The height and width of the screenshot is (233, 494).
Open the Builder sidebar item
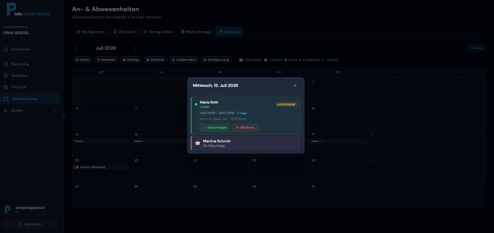point(17,110)
